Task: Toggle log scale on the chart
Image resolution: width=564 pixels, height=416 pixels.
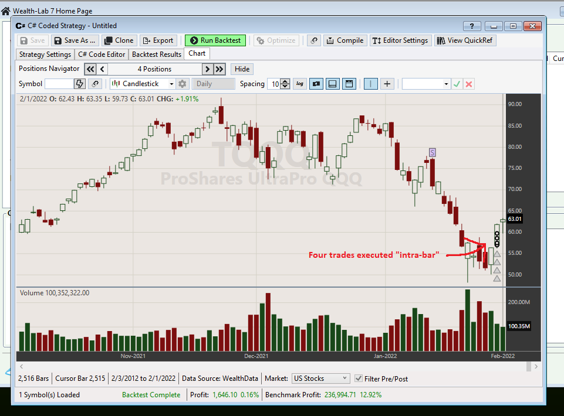Action: click(x=300, y=84)
